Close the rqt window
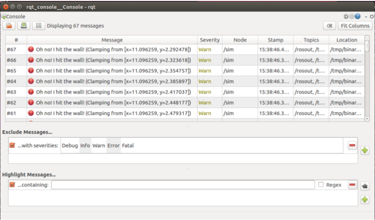375x220 pixels. pos(6,6)
